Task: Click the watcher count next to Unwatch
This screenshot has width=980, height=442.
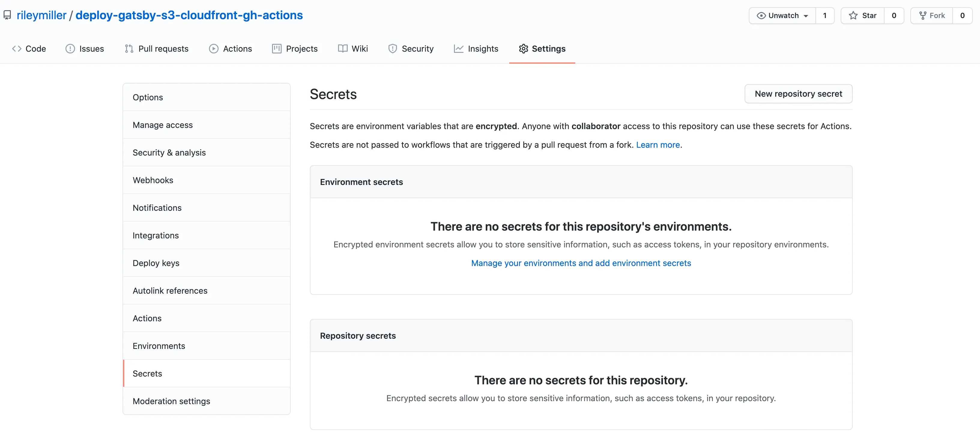Action: (x=825, y=16)
